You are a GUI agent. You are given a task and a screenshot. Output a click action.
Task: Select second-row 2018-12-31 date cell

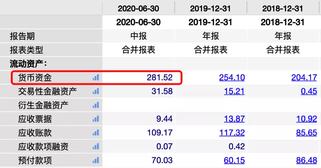(x=282, y=22)
